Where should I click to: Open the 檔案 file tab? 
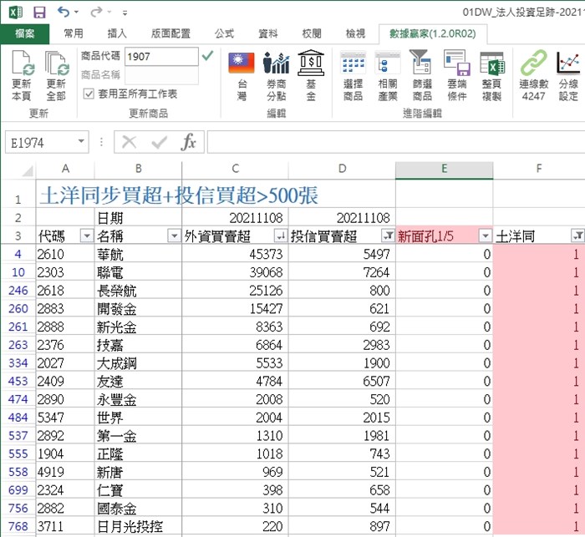click(x=24, y=34)
